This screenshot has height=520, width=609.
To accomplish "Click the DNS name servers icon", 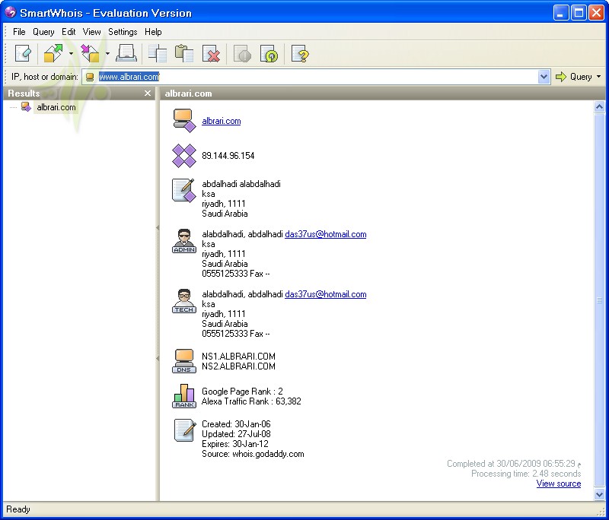I will pos(184,361).
